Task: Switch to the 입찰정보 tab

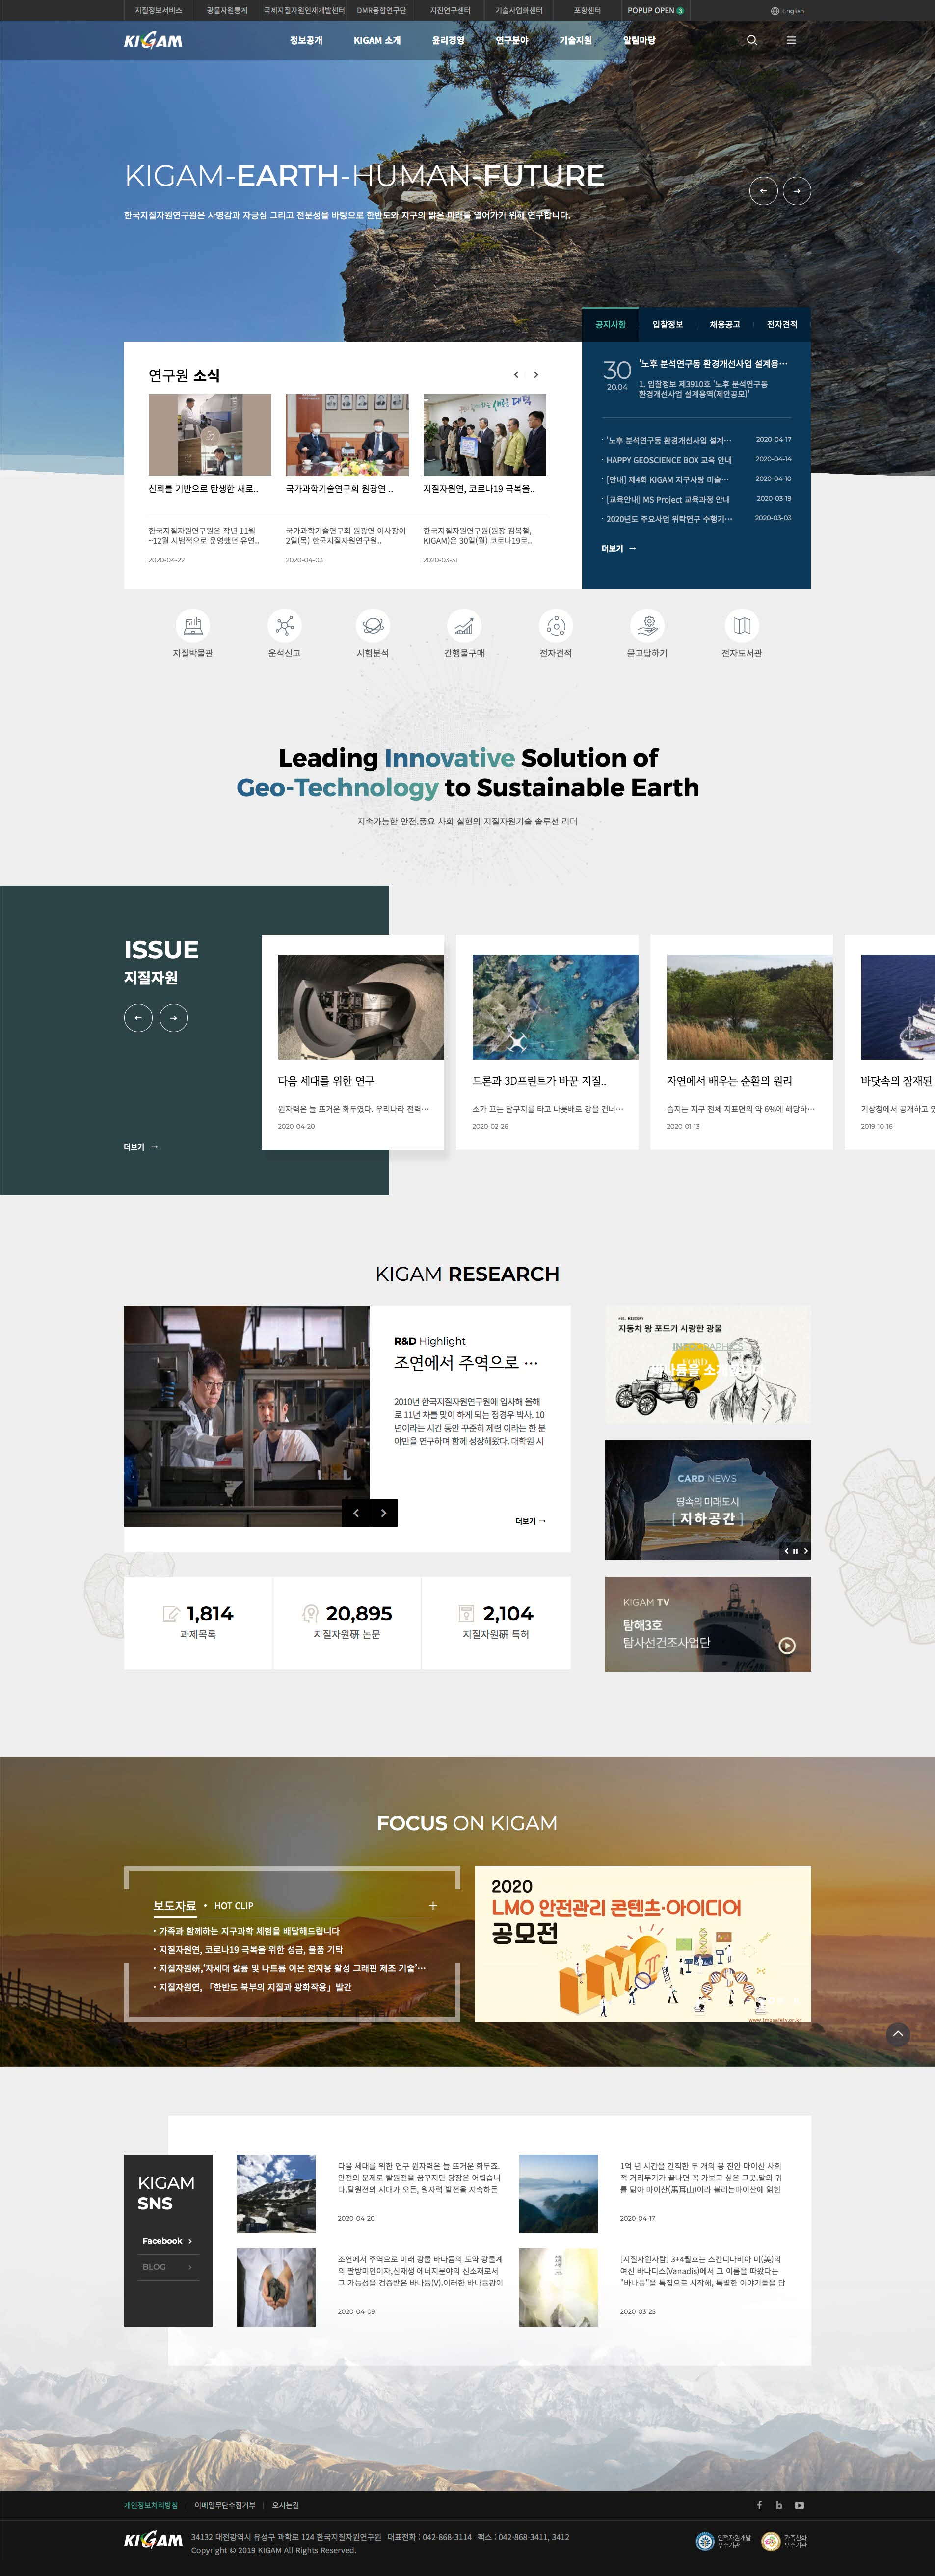Action: (x=667, y=325)
